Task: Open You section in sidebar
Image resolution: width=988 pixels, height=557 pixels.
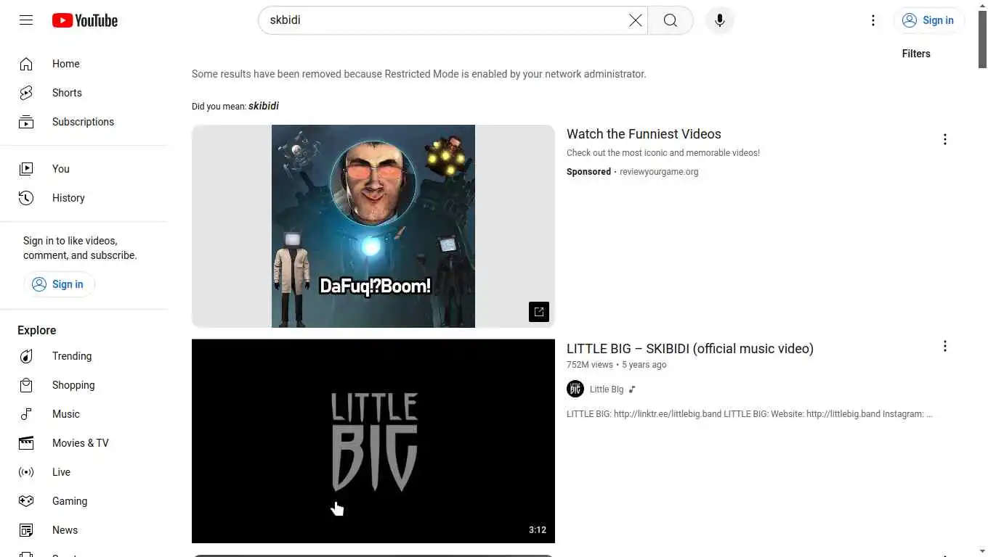Action: [x=84, y=169]
